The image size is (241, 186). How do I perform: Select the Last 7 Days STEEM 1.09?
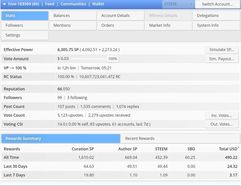point(163,175)
